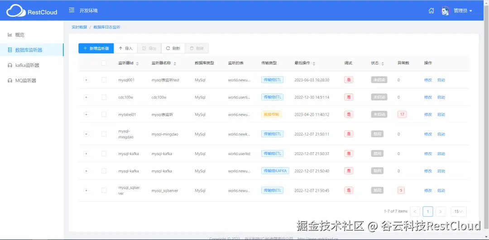Viewport: 489px width, 240px height.
Task: Click the 新增监听器 button
Action: pyautogui.click(x=96, y=48)
